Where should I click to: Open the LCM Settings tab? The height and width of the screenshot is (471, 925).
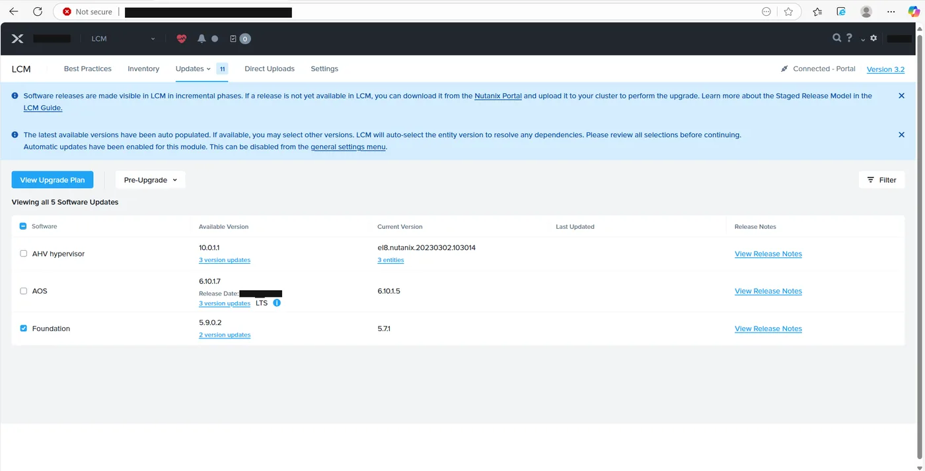point(324,69)
